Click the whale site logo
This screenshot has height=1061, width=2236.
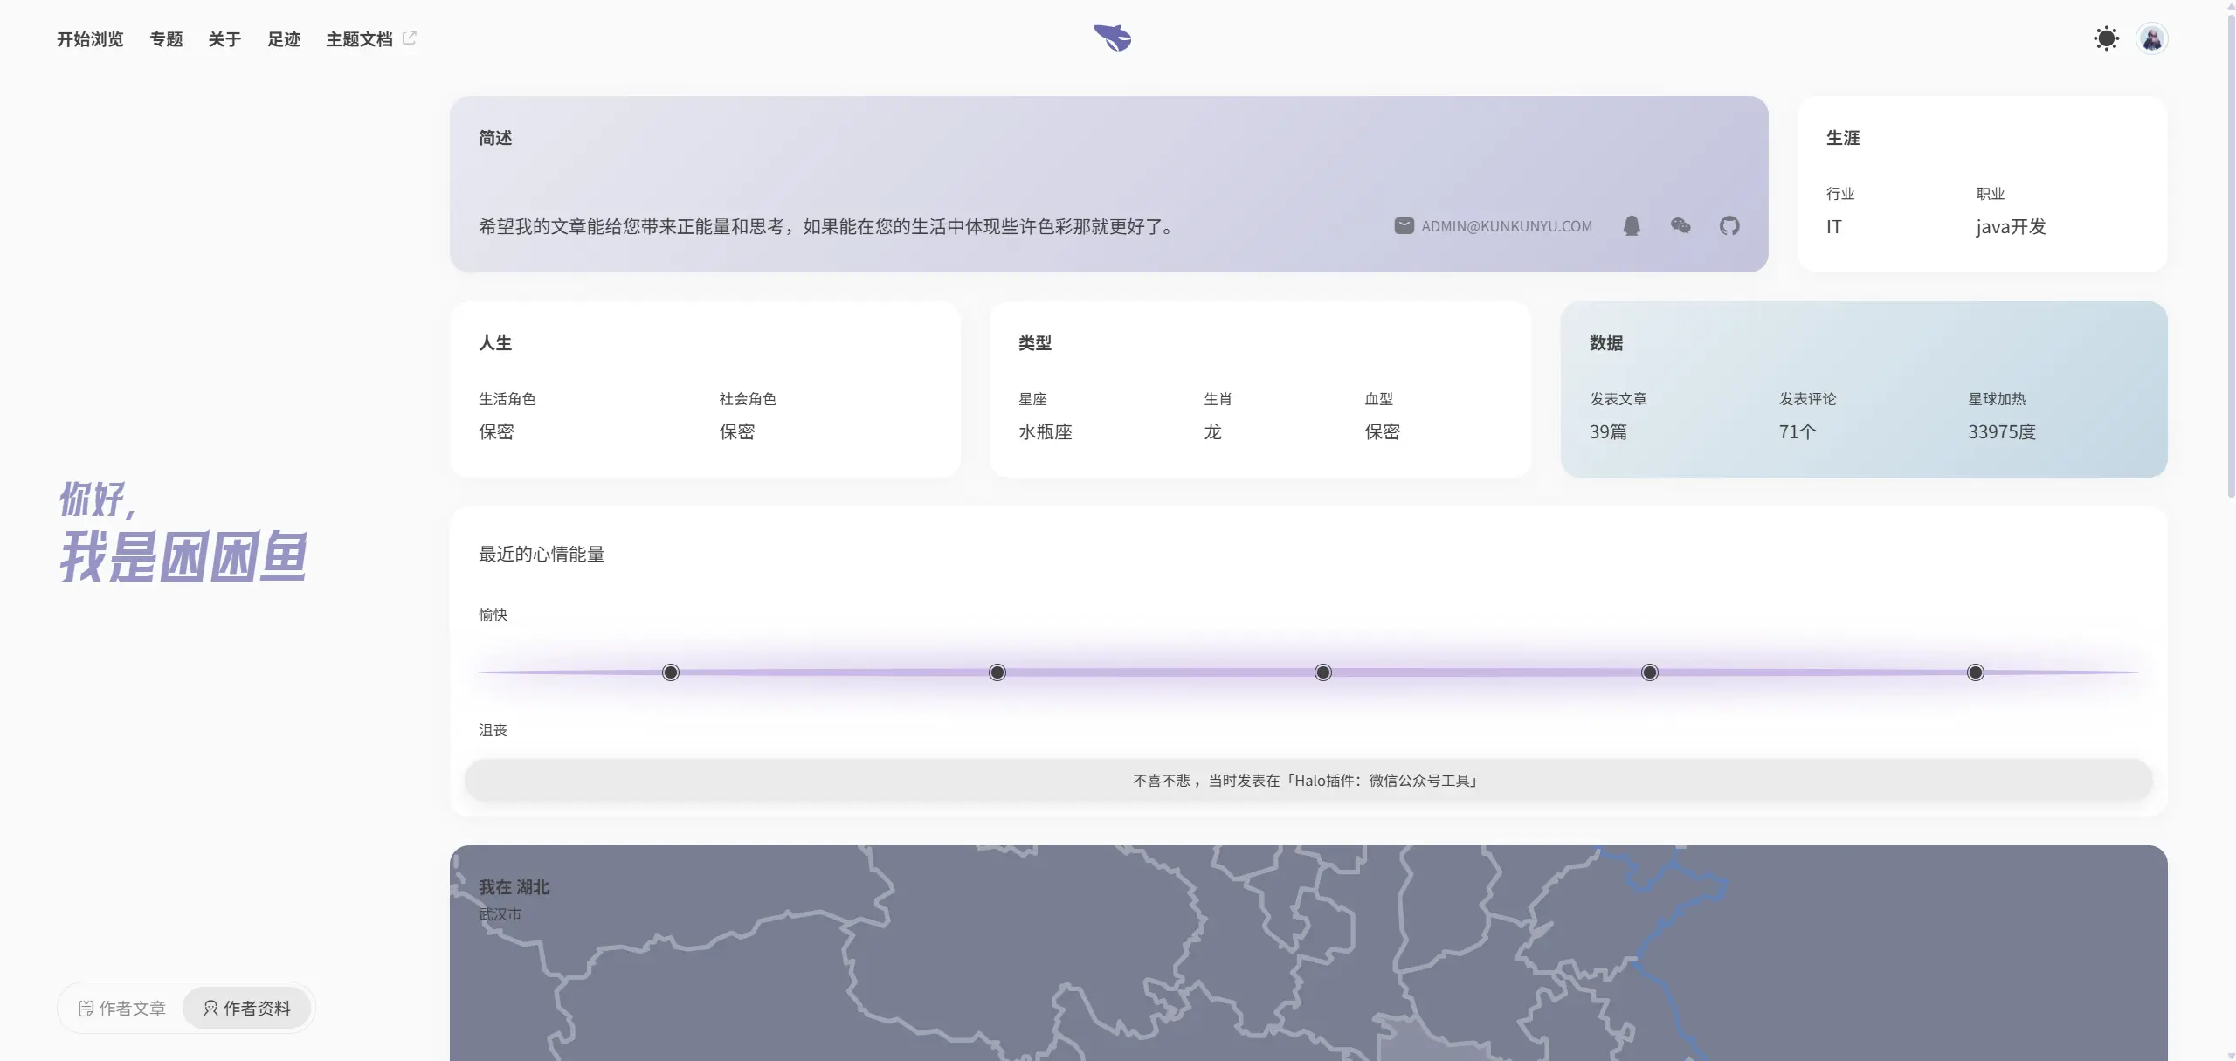click(1112, 38)
